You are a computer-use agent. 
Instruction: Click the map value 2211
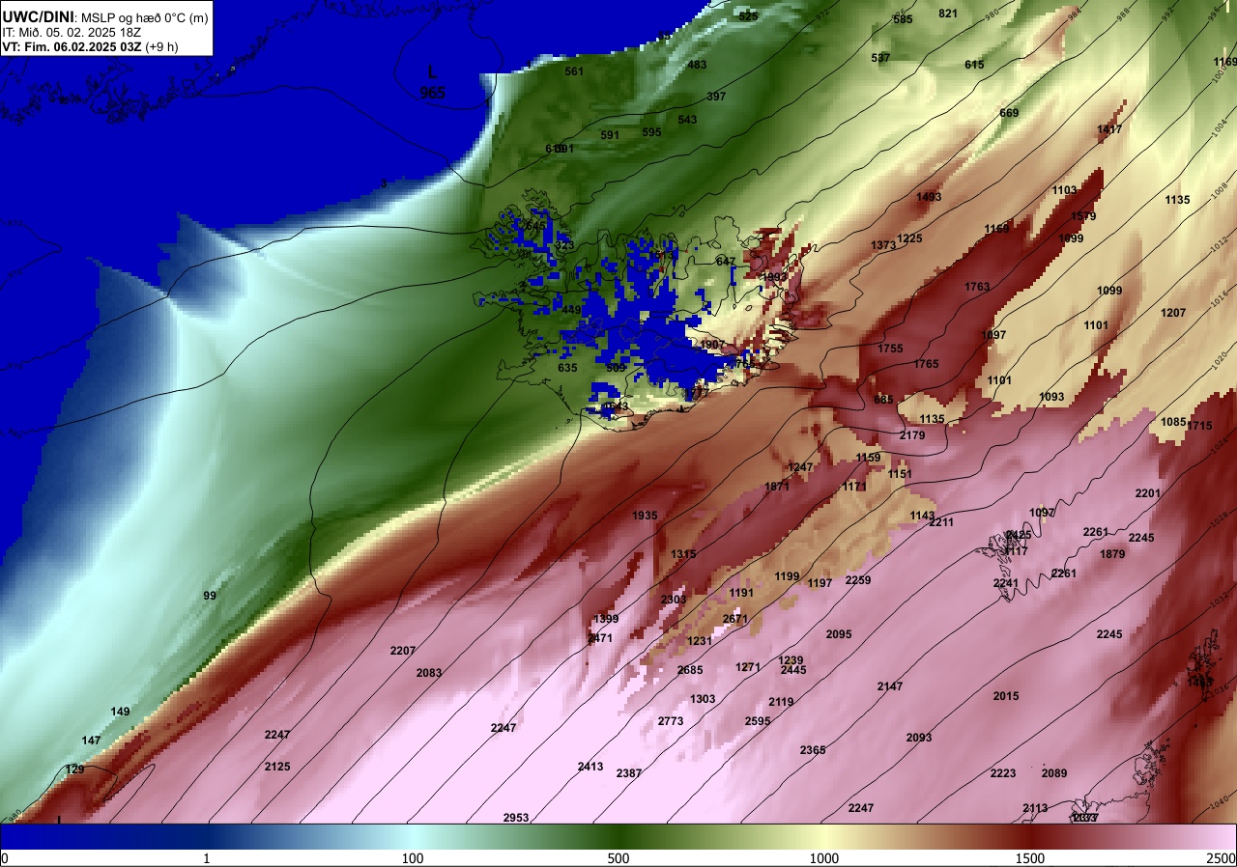point(941,522)
